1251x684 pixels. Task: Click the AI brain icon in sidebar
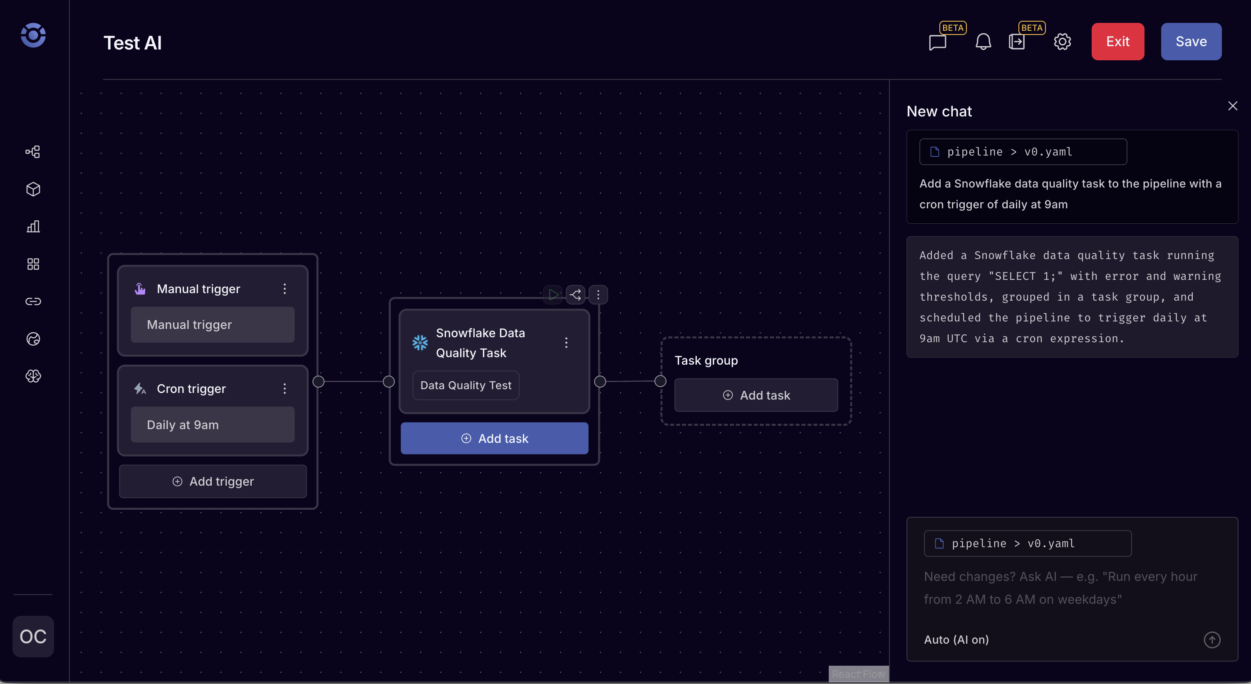click(33, 376)
